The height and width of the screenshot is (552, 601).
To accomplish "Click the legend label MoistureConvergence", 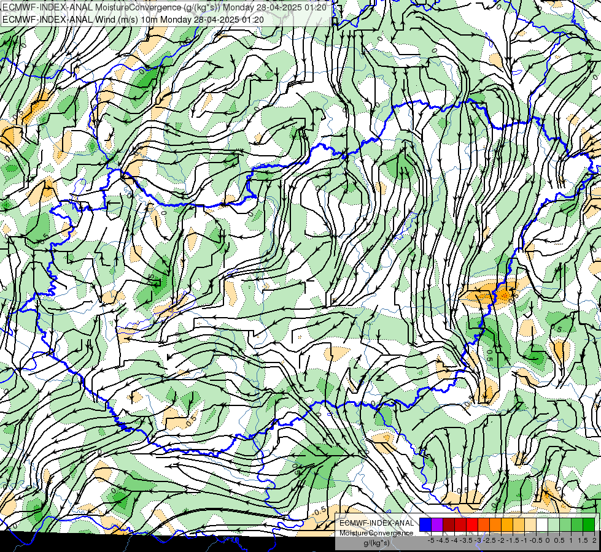I will point(376,533).
